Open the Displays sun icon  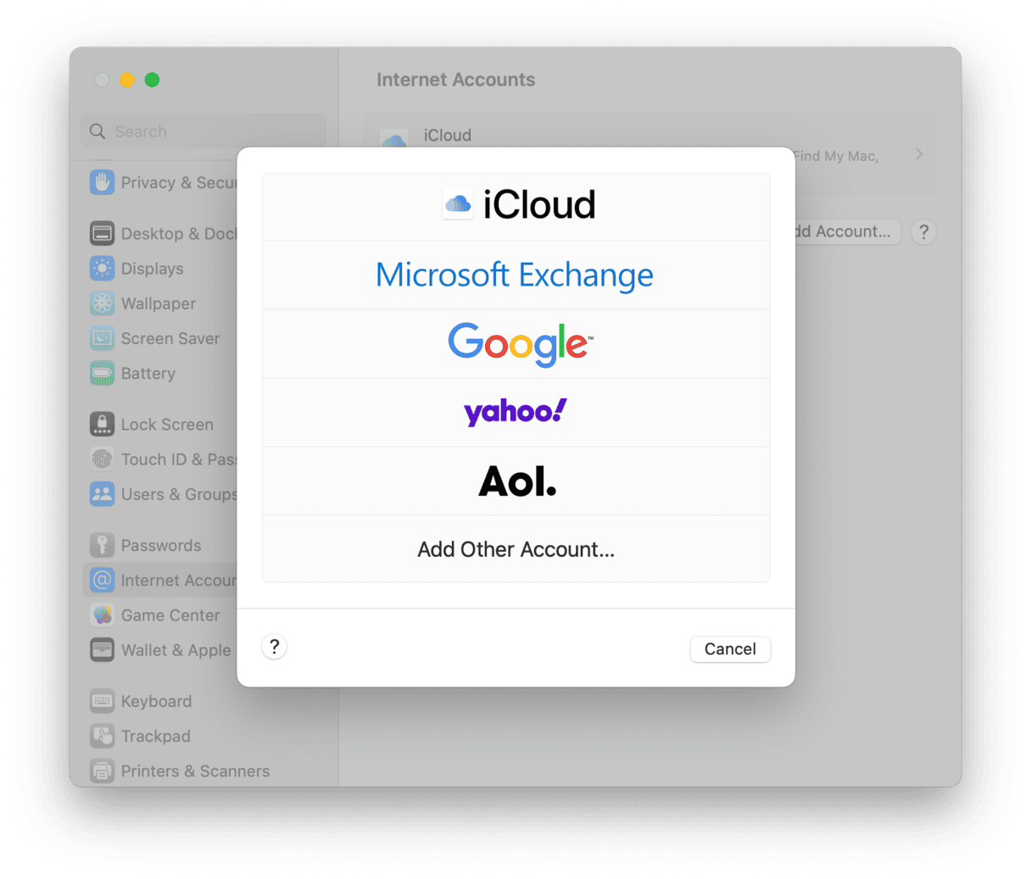point(103,269)
